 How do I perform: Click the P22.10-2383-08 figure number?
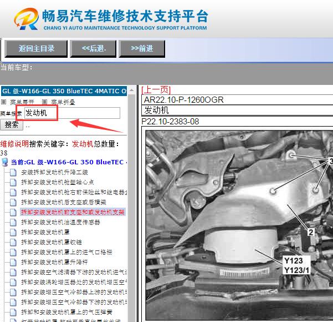[x=170, y=122]
